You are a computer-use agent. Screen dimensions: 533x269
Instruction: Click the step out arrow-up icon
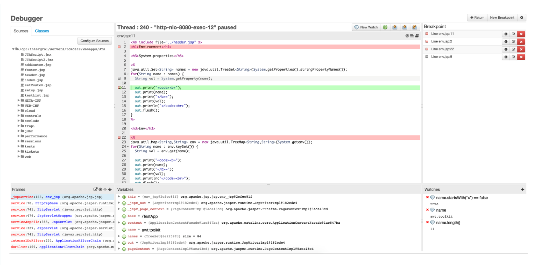pyautogui.click(x=395, y=27)
